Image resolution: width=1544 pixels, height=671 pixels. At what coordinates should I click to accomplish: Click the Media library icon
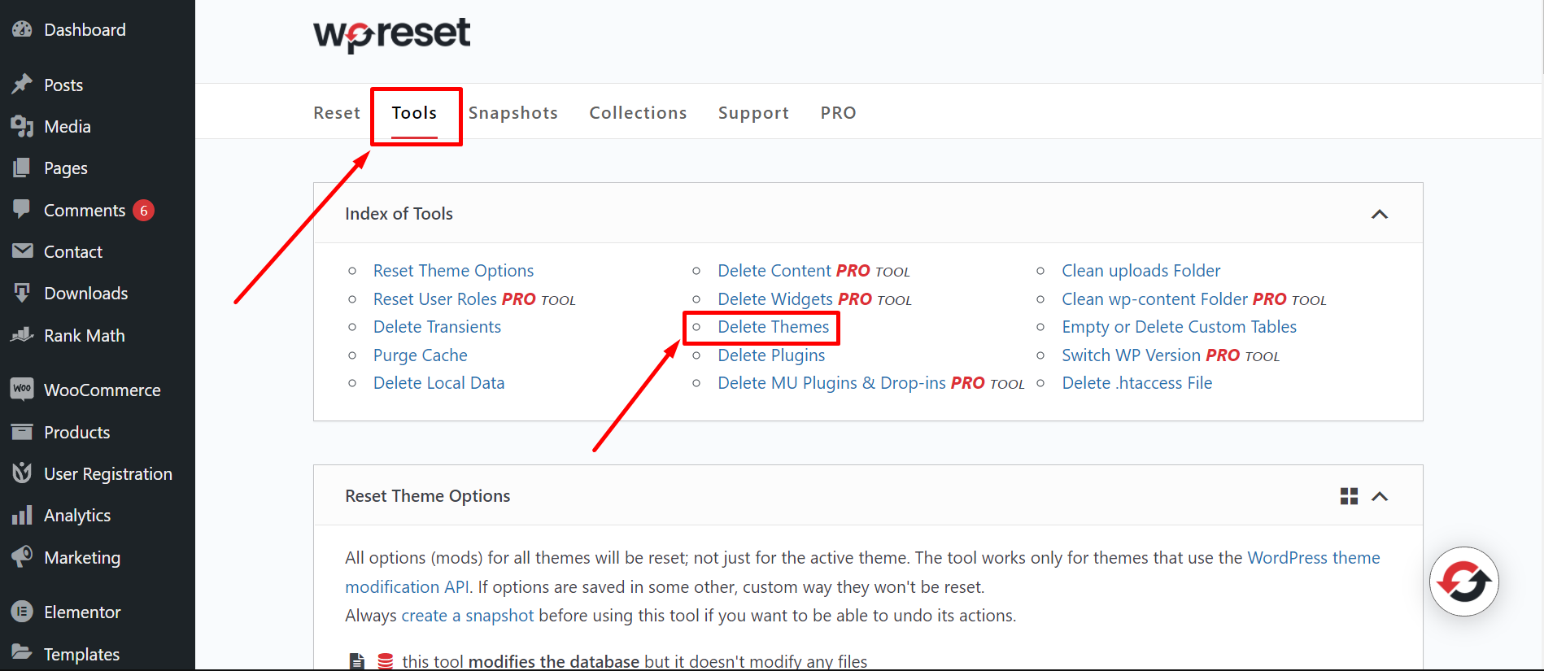click(22, 126)
